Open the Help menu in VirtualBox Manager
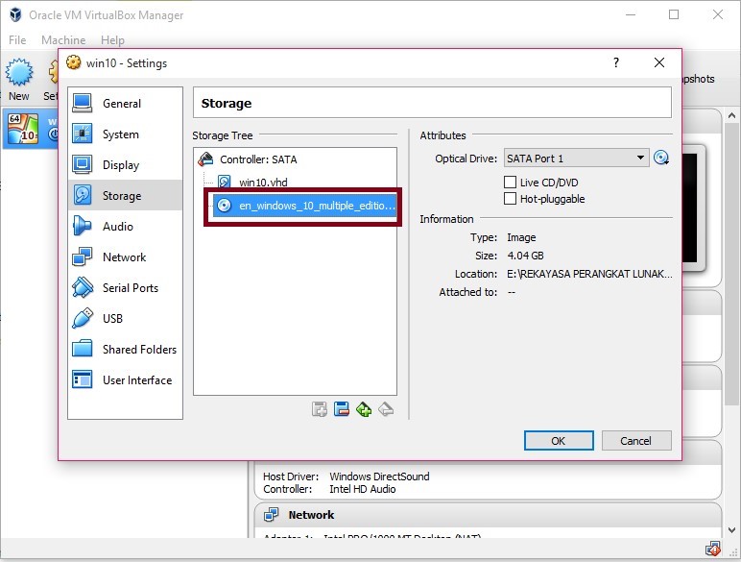 point(112,40)
